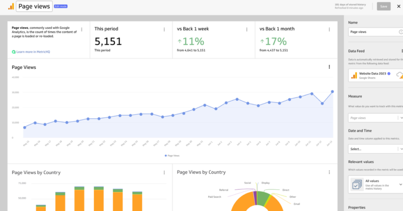Click the purple Referral segment of the donut chart
The height and width of the screenshot is (211, 403).
[255, 198]
